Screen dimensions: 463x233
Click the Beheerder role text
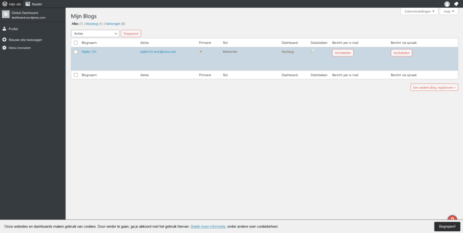[x=230, y=51]
